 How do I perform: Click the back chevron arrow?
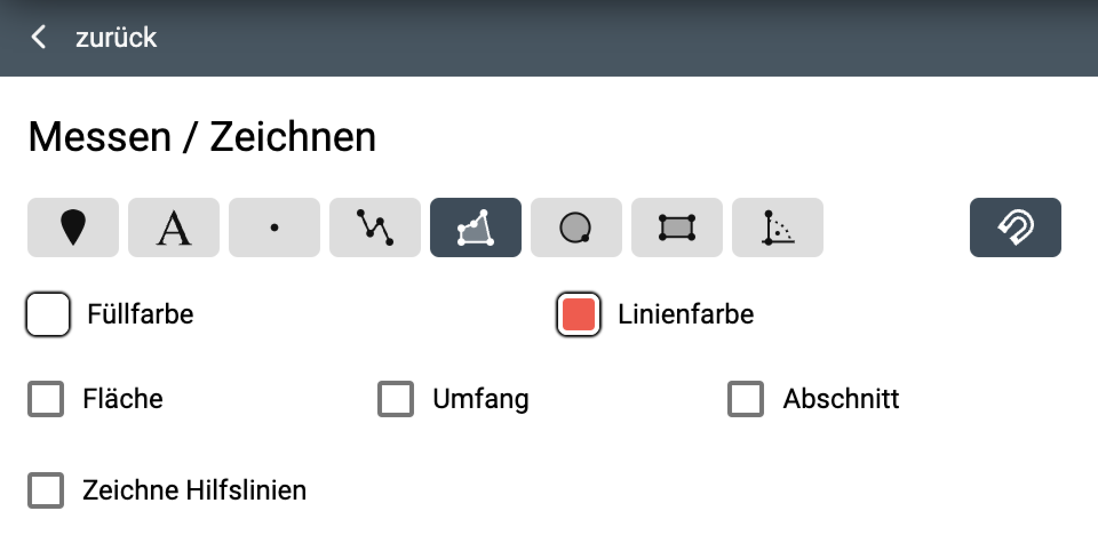(38, 37)
